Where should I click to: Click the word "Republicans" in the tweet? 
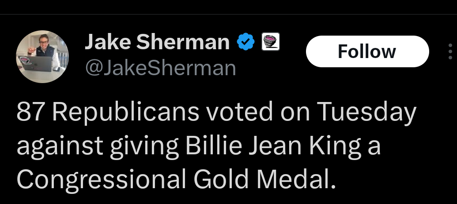pos(125,113)
